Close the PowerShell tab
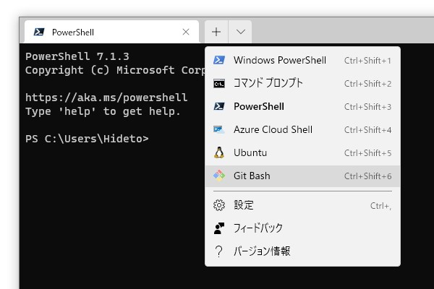 pos(186,32)
